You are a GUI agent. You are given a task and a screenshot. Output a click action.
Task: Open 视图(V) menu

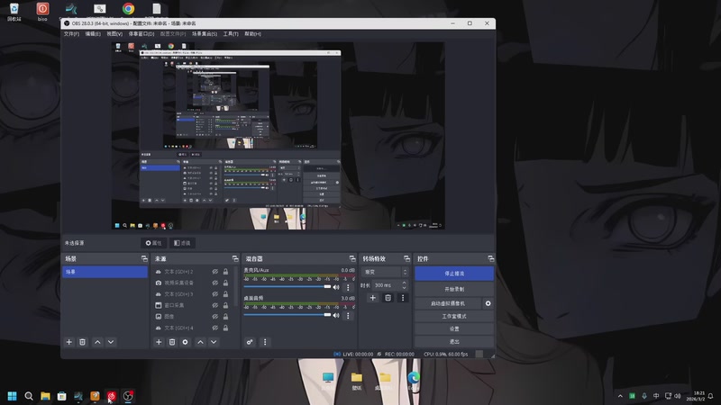pyautogui.click(x=114, y=34)
